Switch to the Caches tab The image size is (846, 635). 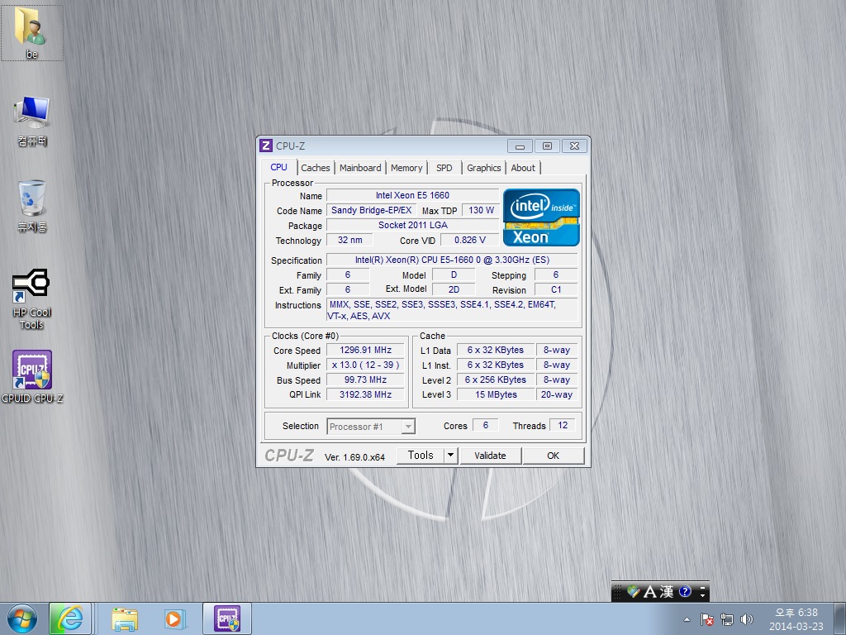[316, 168]
